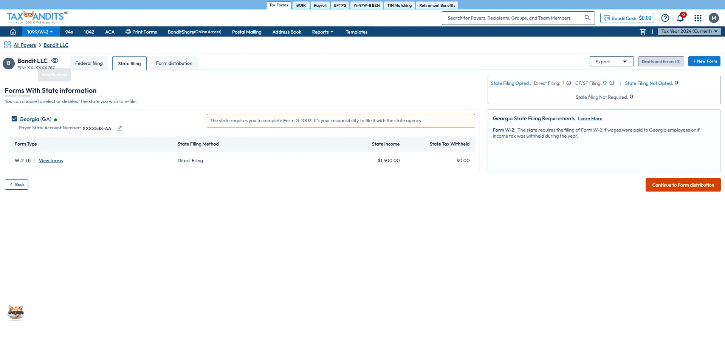
Task: Switch to Retirement Benefits tab
Action: (x=437, y=5)
